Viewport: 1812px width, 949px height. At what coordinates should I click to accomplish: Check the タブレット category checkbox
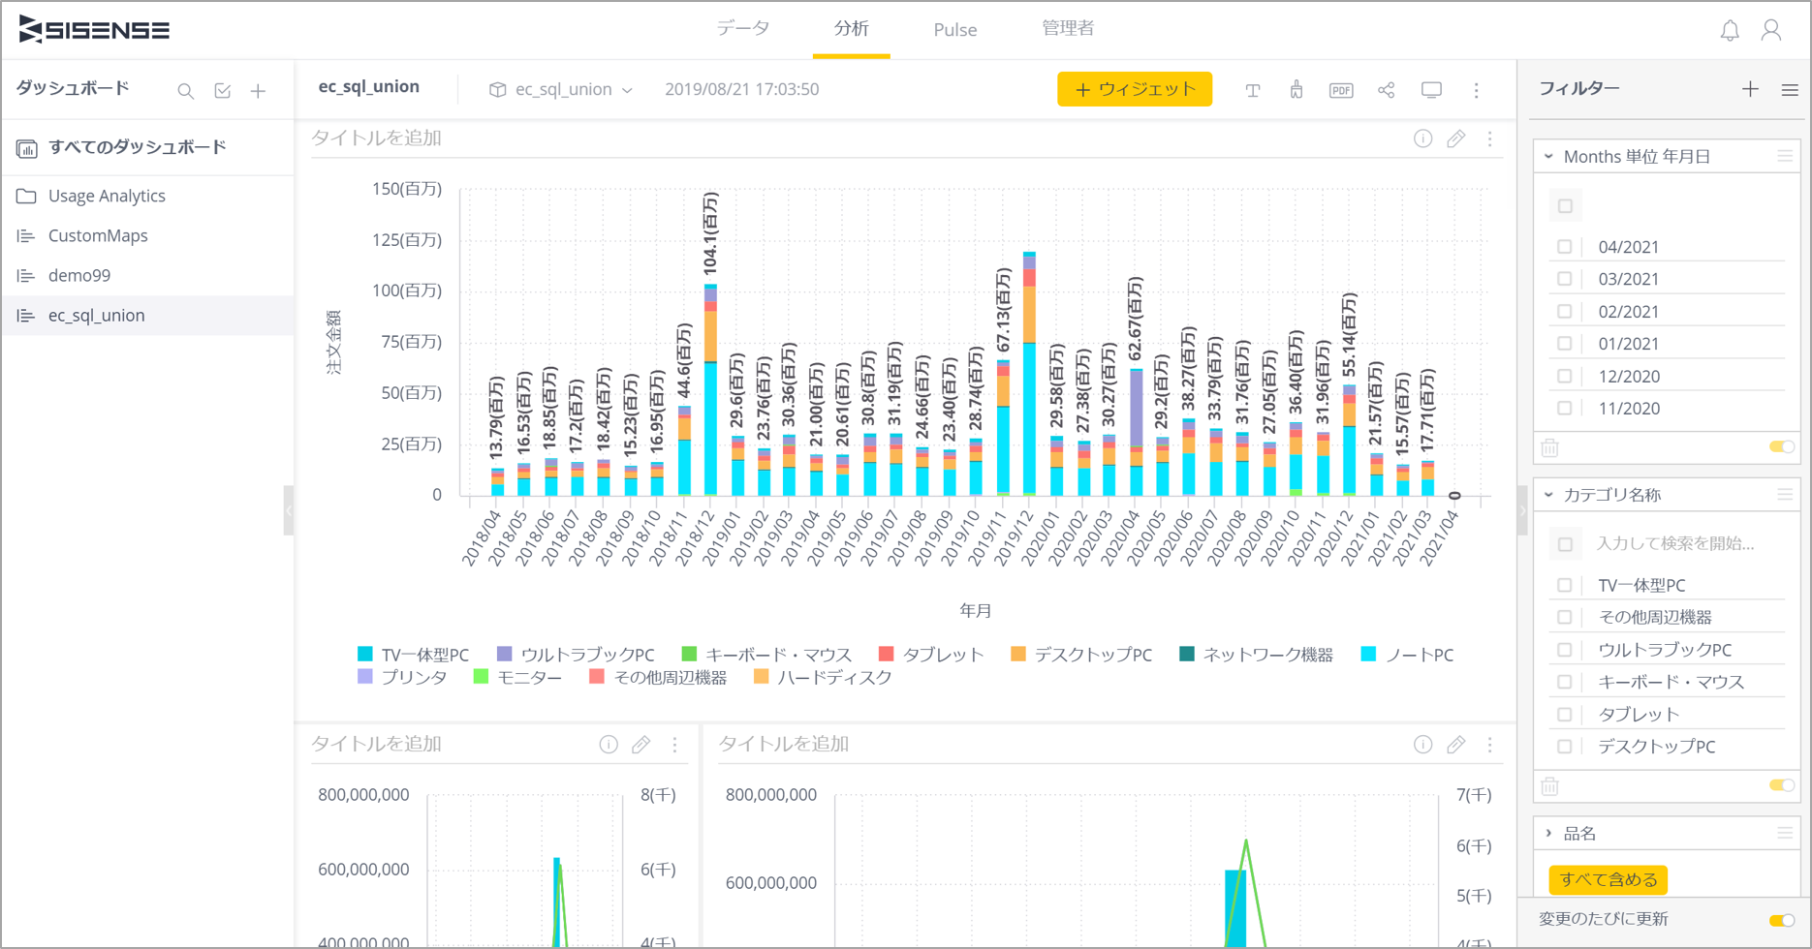(1564, 714)
